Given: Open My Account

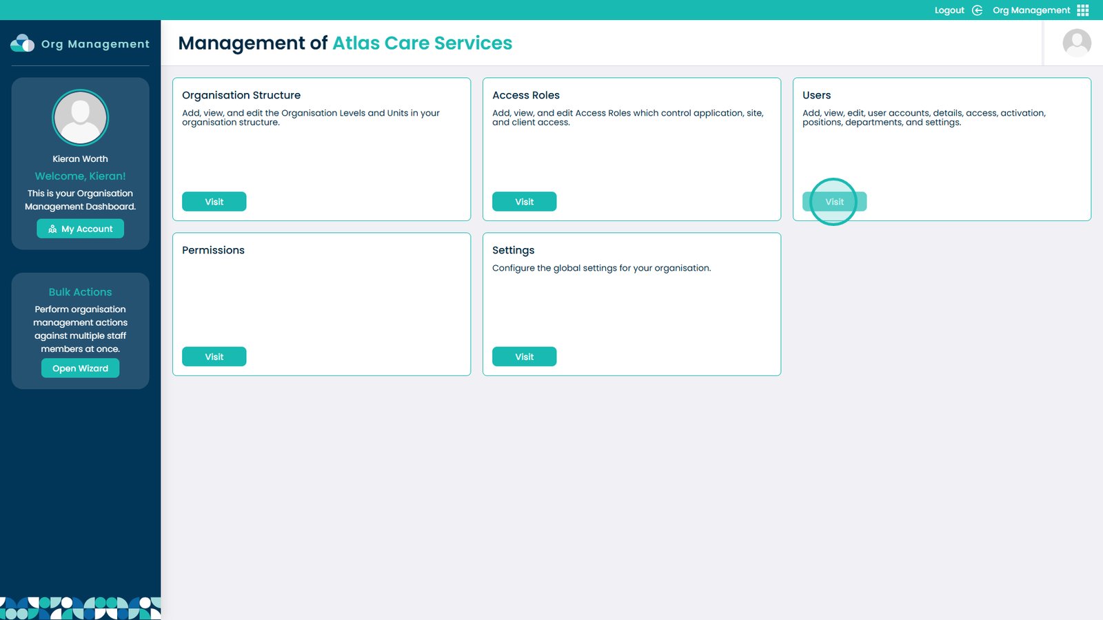Looking at the screenshot, I should (80, 229).
